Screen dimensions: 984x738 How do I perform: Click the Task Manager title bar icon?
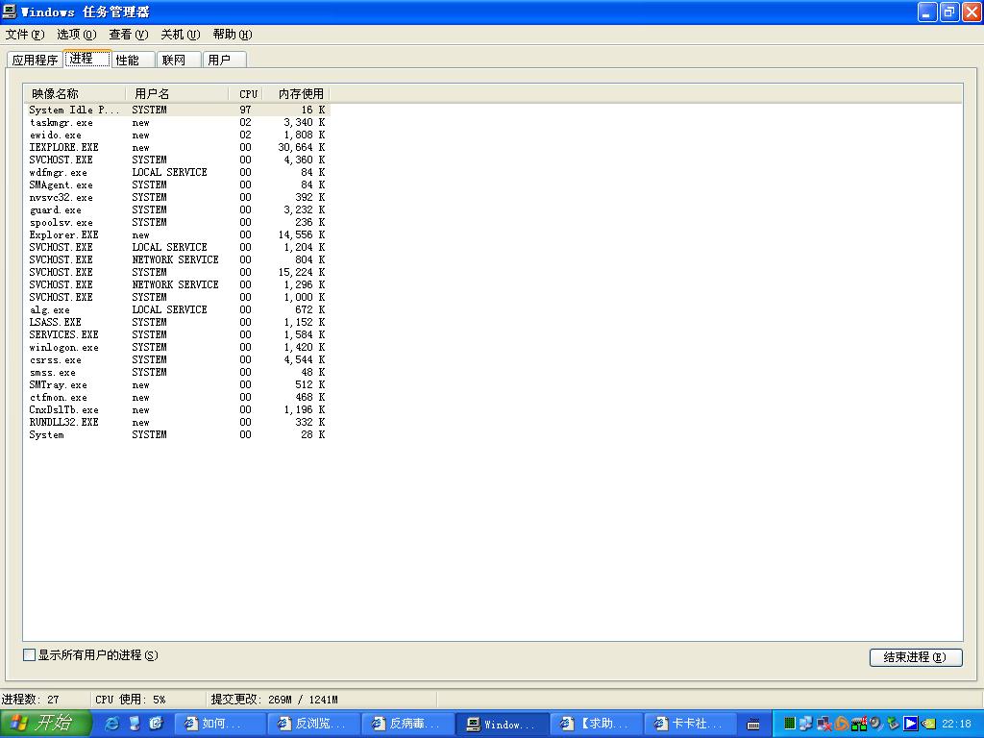coord(10,12)
